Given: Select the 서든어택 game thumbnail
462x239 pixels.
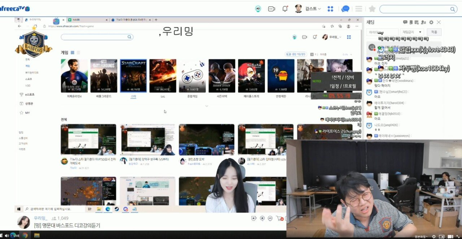Looking at the screenshot, I should click(x=222, y=76).
